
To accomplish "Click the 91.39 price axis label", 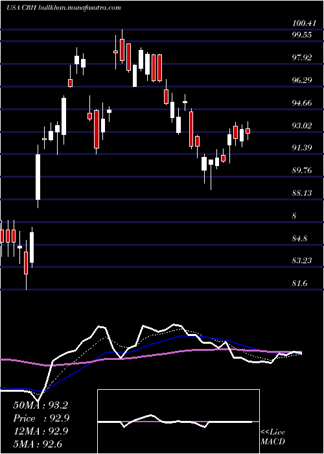I will pyautogui.click(x=303, y=148).
